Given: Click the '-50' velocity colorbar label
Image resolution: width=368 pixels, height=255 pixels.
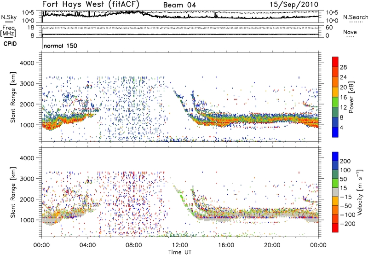Looking at the screenshot, I should coord(346,206).
